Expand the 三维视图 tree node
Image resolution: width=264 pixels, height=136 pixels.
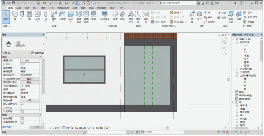(237, 72)
